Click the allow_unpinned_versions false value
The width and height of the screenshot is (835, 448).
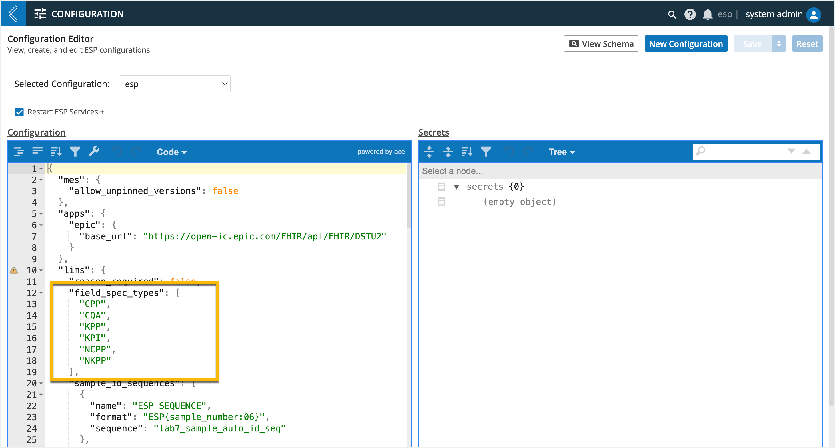point(225,191)
